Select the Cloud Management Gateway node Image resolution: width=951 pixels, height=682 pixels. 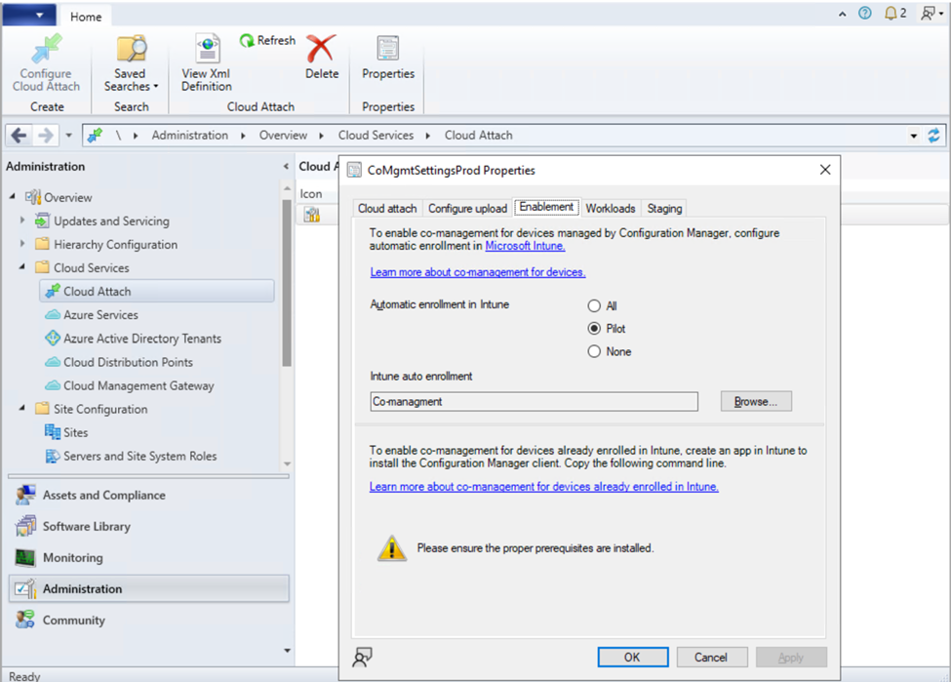coord(139,386)
